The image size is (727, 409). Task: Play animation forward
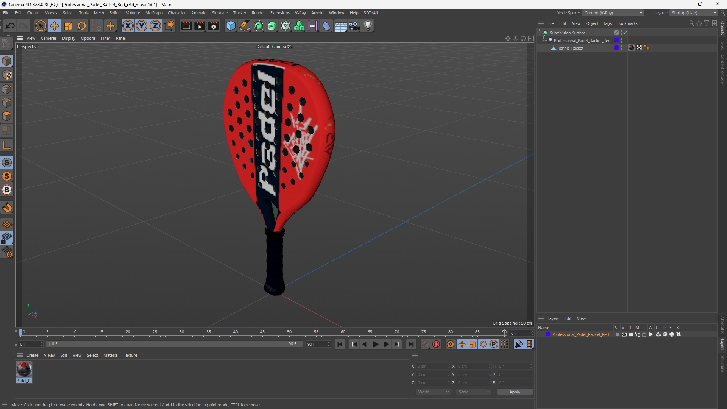(x=375, y=344)
